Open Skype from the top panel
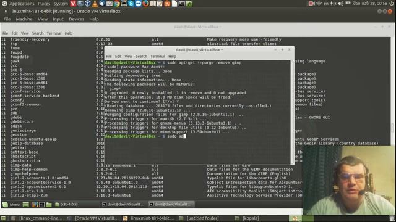Image resolution: width=396 pixels, height=222 pixels. (x=131, y=4)
